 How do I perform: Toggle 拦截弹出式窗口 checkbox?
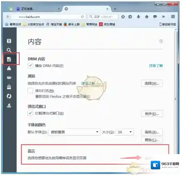coord(30,113)
